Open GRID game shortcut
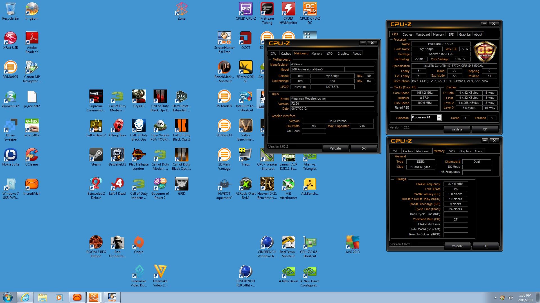 181,186
